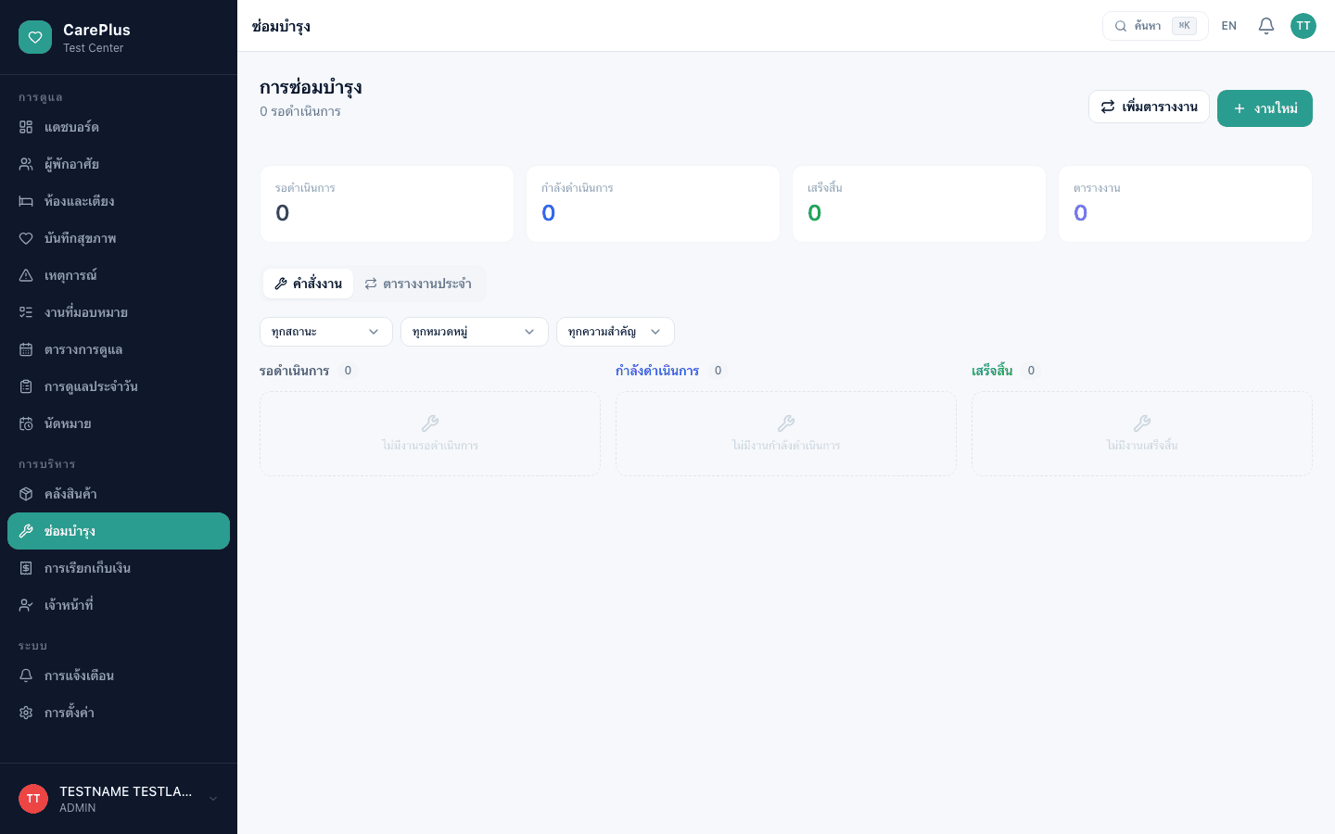Switch to the คำสั่งงาน tab
The width and height of the screenshot is (1335, 834).
tap(308, 284)
